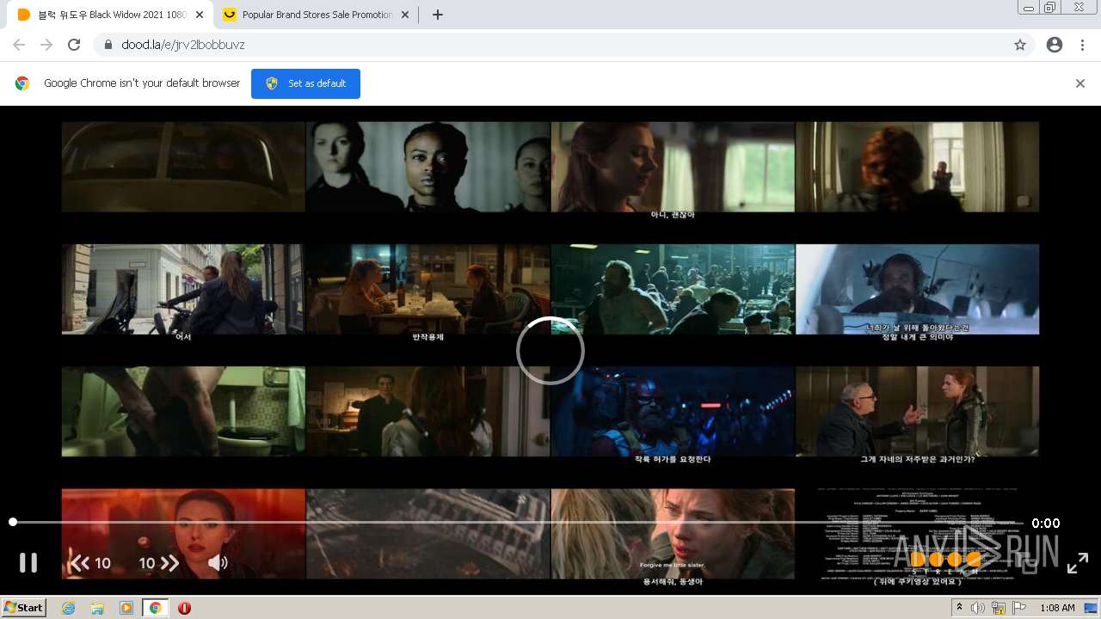Click the three faces preview thumbnail
Viewport: 1101px width, 619px height.
point(428,167)
